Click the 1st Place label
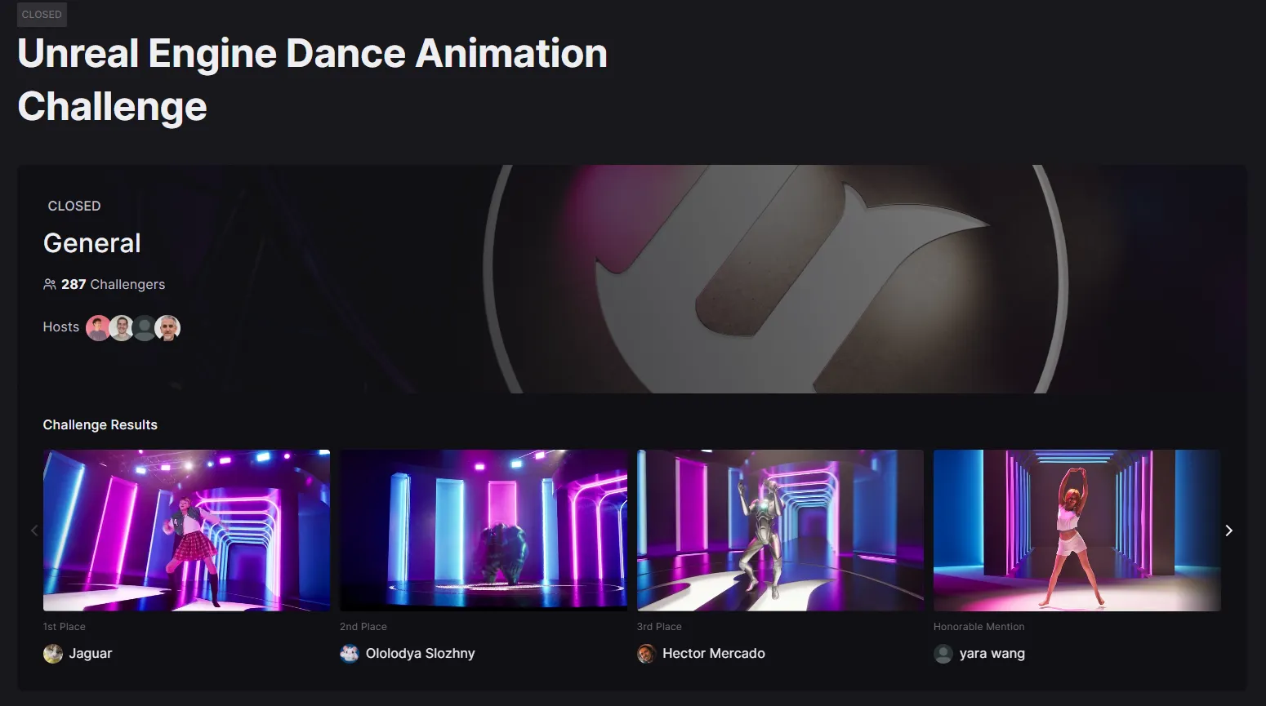This screenshot has width=1266, height=706. click(65, 627)
